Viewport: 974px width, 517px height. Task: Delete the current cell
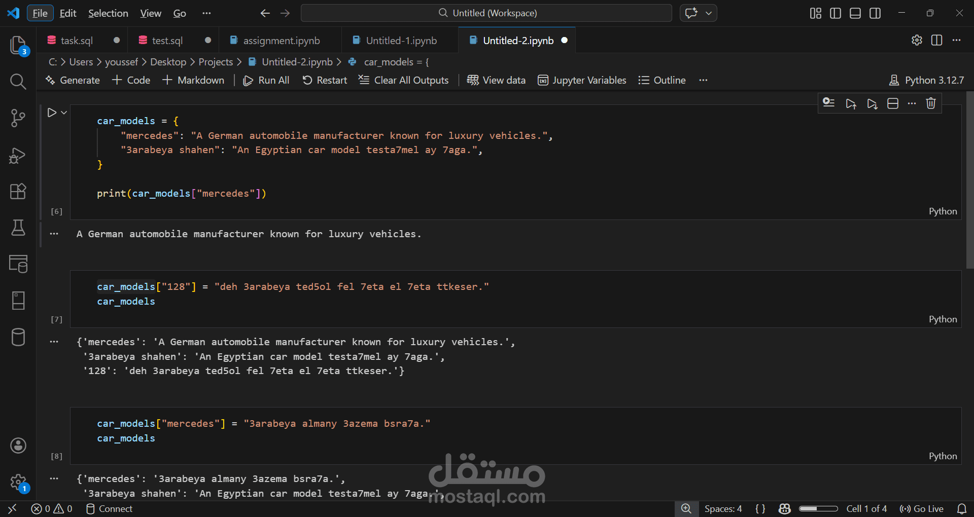[931, 103]
